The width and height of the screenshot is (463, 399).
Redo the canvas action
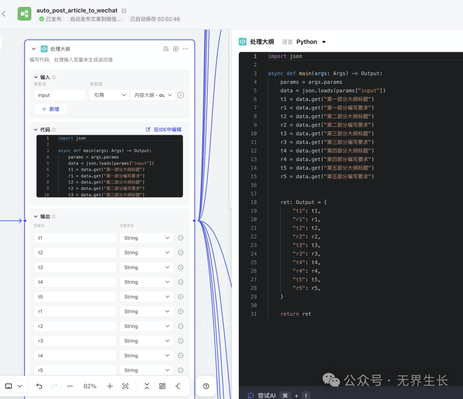pos(54,386)
